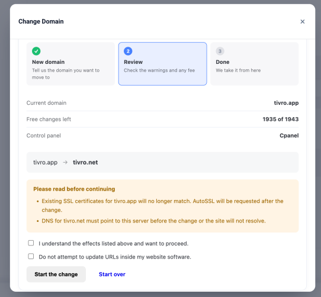The height and width of the screenshot is (297, 321).
Task: Click the Cpanel control panel value
Action: click(289, 135)
